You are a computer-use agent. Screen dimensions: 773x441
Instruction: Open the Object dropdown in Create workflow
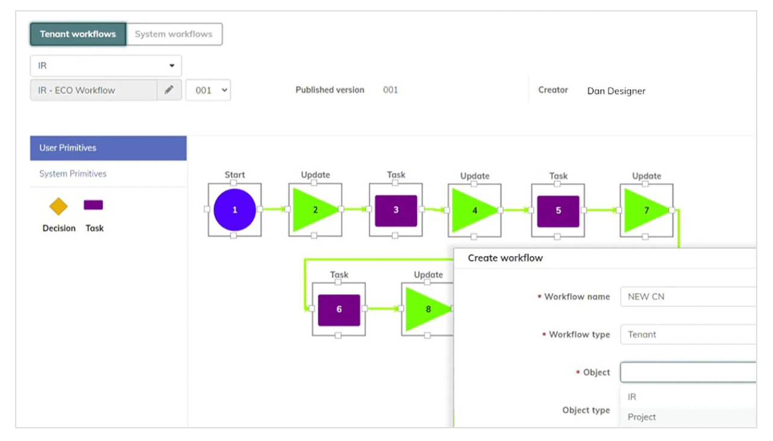point(687,372)
